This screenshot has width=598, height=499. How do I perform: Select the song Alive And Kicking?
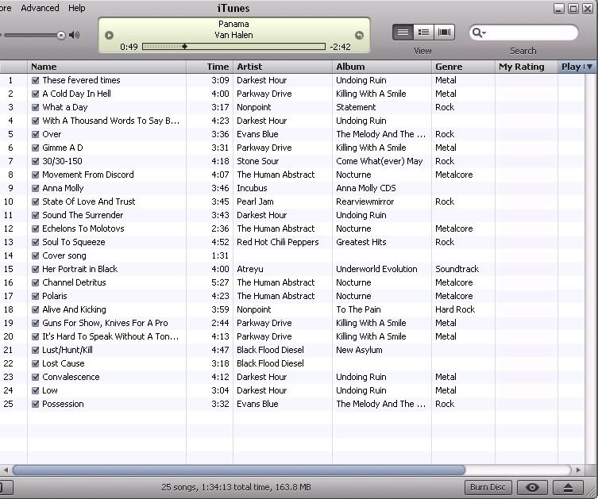[x=75, y=309]
